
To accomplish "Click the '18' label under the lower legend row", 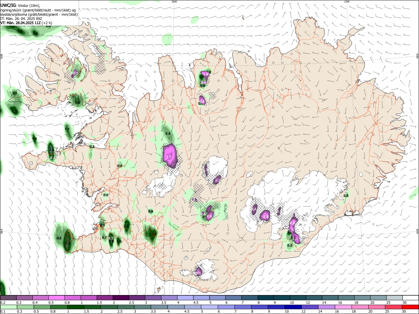I will tap(354, 312).
